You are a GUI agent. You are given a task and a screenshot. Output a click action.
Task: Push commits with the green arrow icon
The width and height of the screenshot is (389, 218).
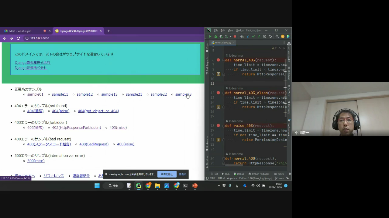(x=259, y=37)
